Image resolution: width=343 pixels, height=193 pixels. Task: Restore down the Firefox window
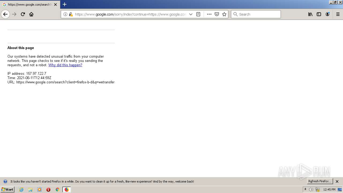tap(335, 2)
